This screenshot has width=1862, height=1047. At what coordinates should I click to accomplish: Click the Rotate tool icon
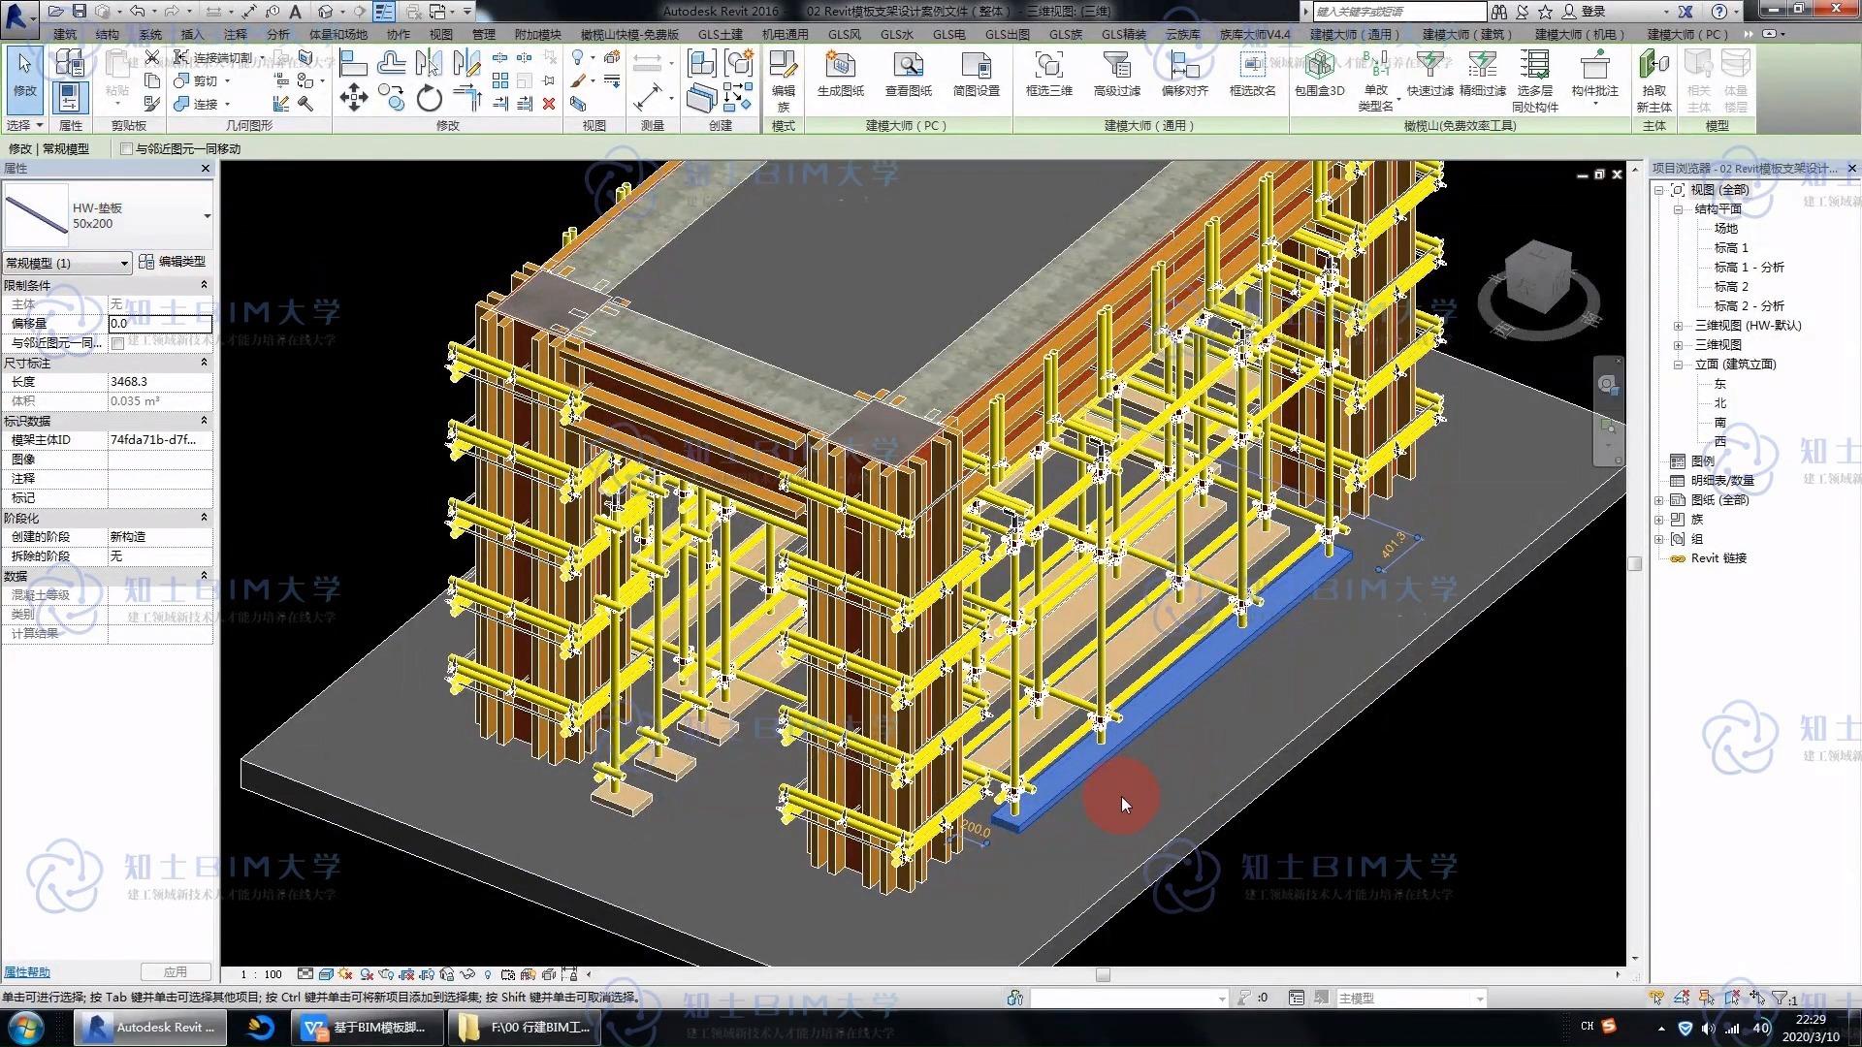tap(430, 98)
